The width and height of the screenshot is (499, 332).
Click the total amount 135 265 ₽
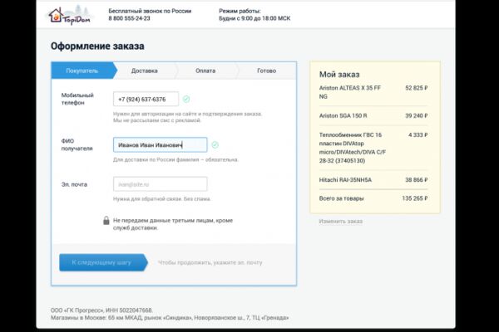(415, 198)
